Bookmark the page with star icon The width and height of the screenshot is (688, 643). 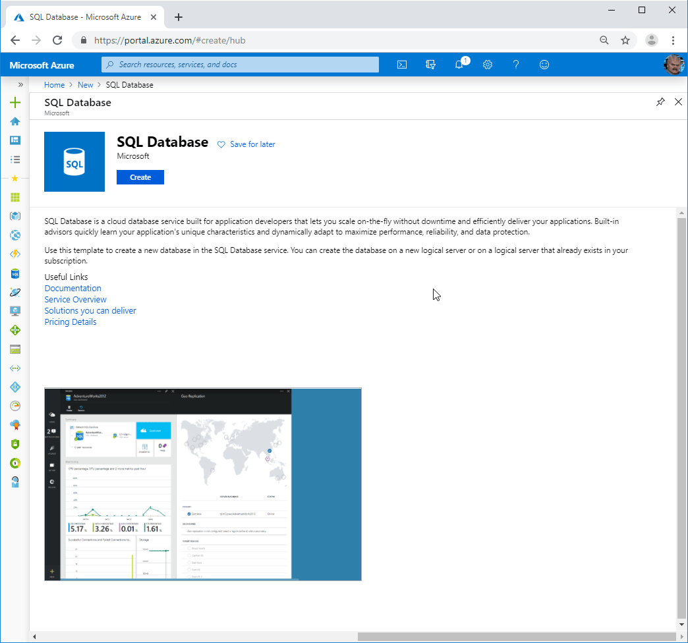point(625,40)
